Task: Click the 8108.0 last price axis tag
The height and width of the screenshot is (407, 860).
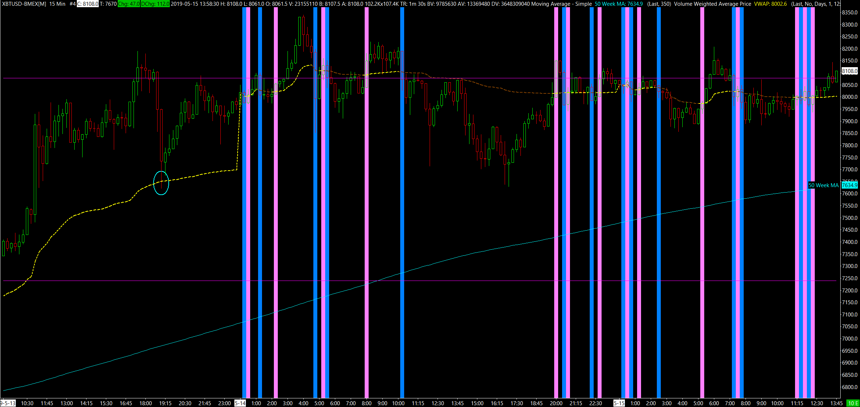Action: (x=849, y=71)
